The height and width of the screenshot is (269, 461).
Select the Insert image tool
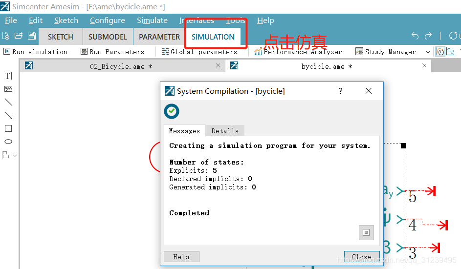[x=8, y=89]
